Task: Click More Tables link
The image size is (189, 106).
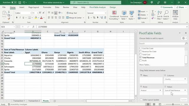Action: pos(145,65)
